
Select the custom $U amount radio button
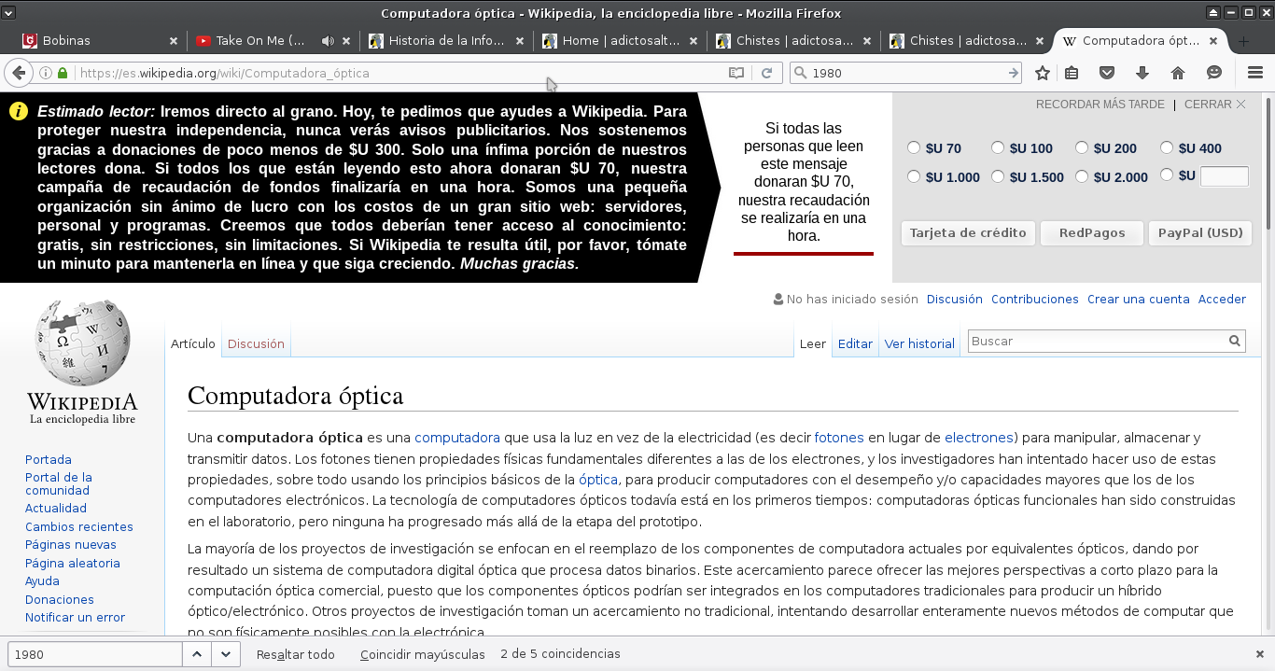click(1167, 175)
